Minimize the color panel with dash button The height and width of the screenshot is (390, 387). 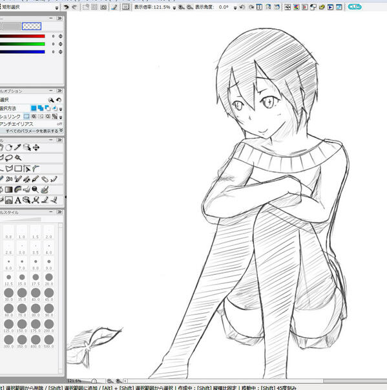(x=51, y=18)
